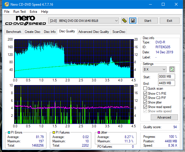Click the disabled Show write speed checkbox
The width and height of the screenshot is (185, 152).
[x=145, y=111]
